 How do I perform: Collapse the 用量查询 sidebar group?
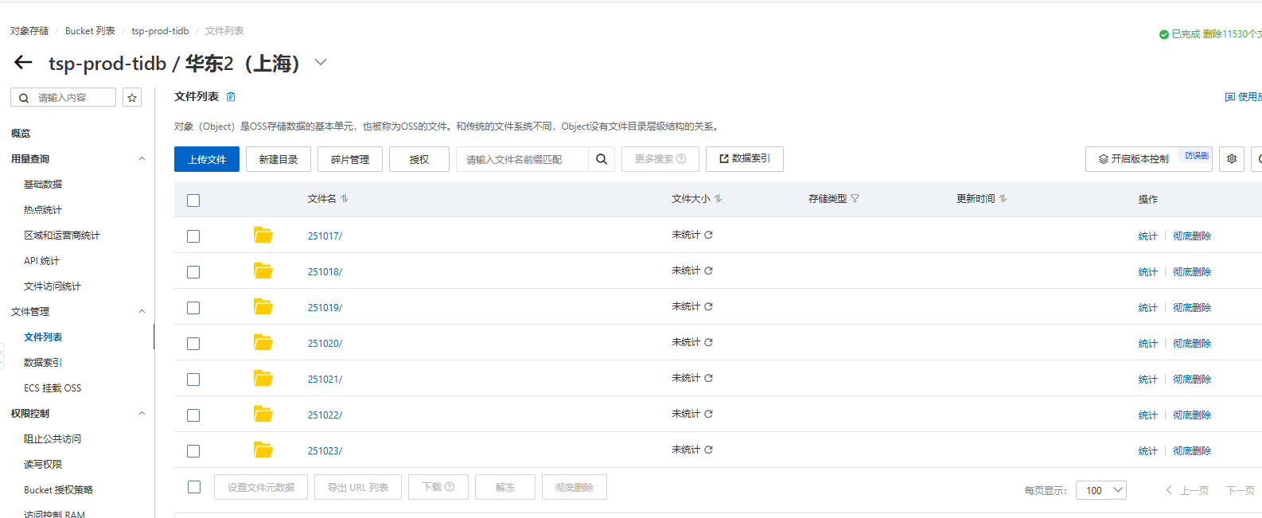142,158
